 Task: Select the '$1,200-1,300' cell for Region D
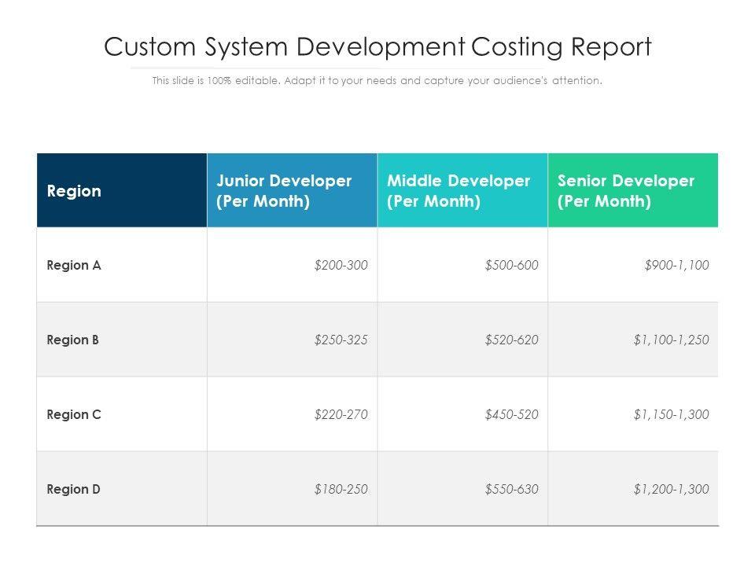pos(671,489)
